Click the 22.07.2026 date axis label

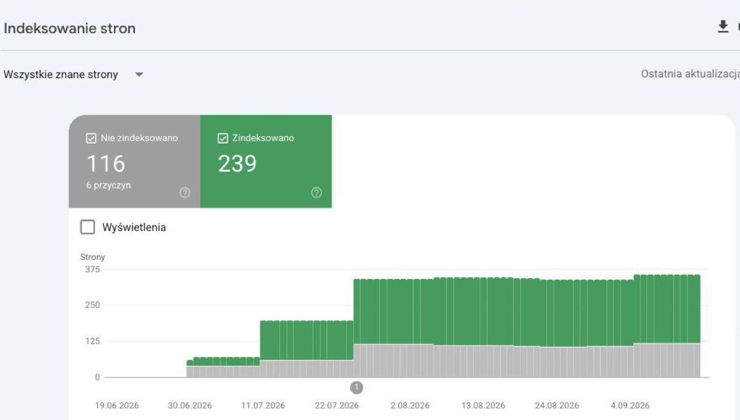337,405
